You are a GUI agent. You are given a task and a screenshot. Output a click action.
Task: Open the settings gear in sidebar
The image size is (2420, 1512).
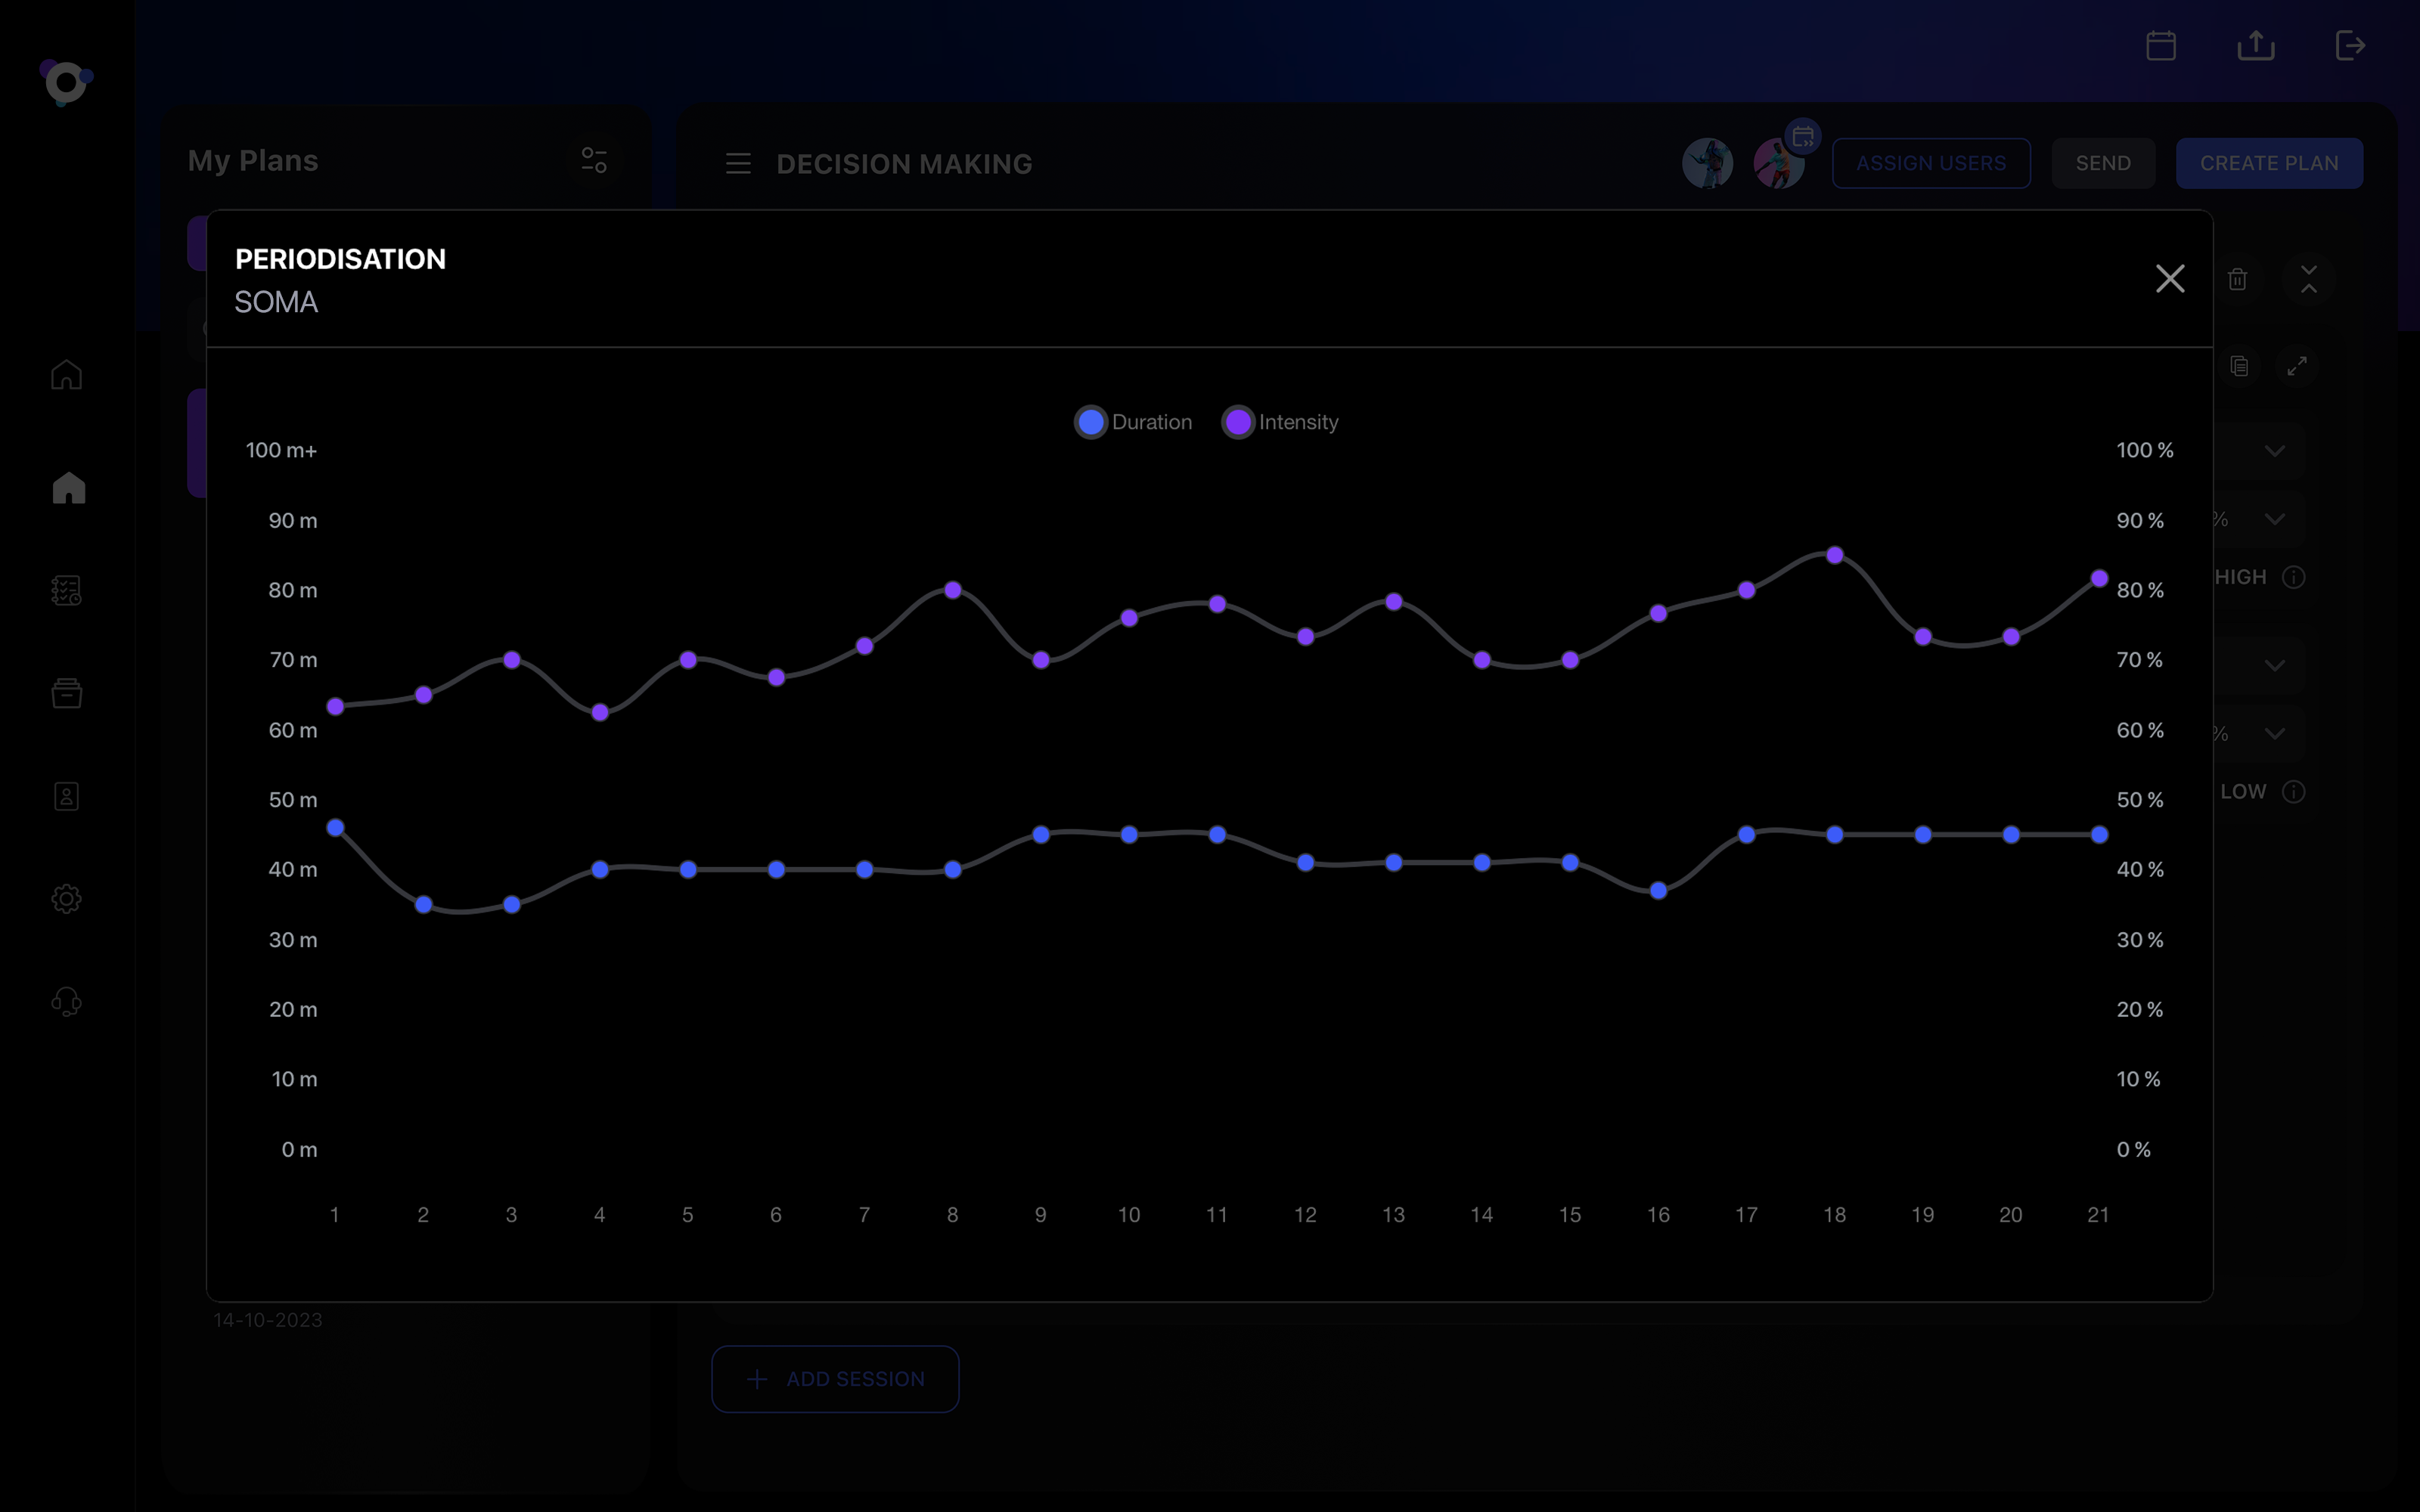(x=67, y=898)
